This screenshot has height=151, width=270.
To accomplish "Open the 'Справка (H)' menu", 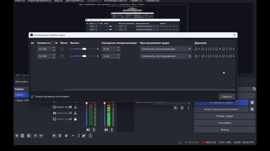I will (x=152, y=1).
